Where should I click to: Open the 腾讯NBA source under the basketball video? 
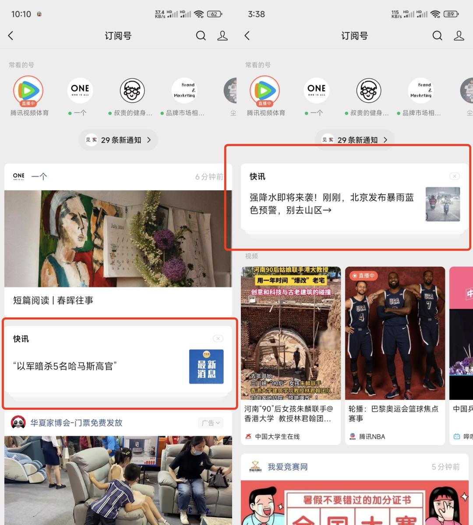pos(371,436)
